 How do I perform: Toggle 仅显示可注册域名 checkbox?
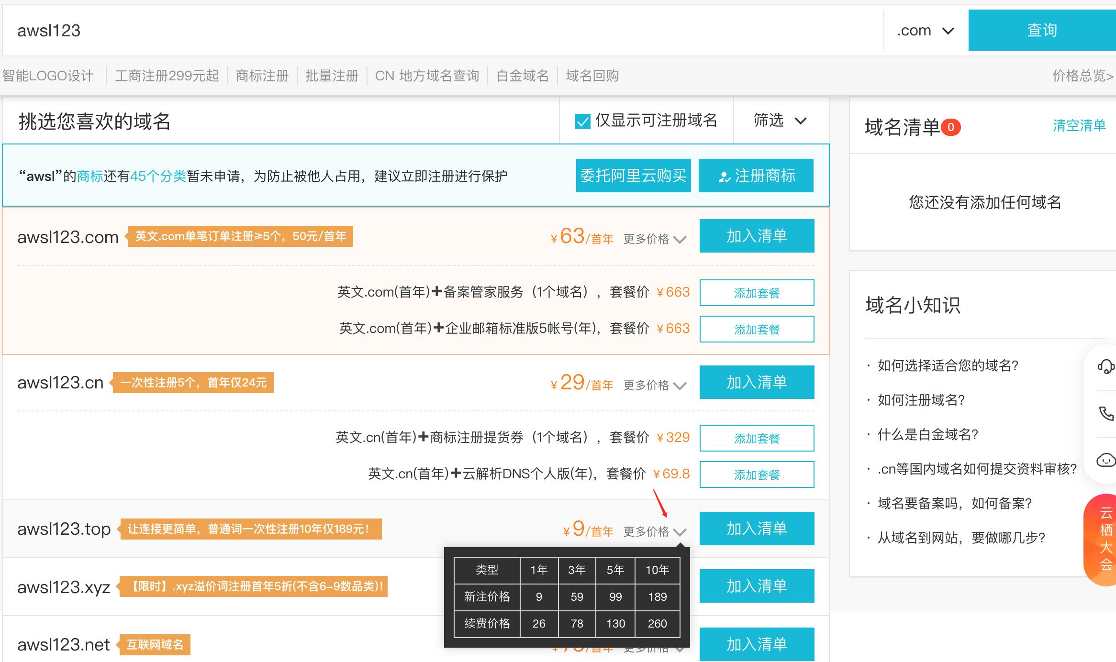point(582,121)
